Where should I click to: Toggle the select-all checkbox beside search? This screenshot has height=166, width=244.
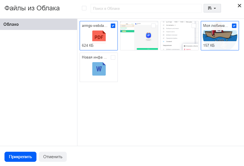point(84,8)
